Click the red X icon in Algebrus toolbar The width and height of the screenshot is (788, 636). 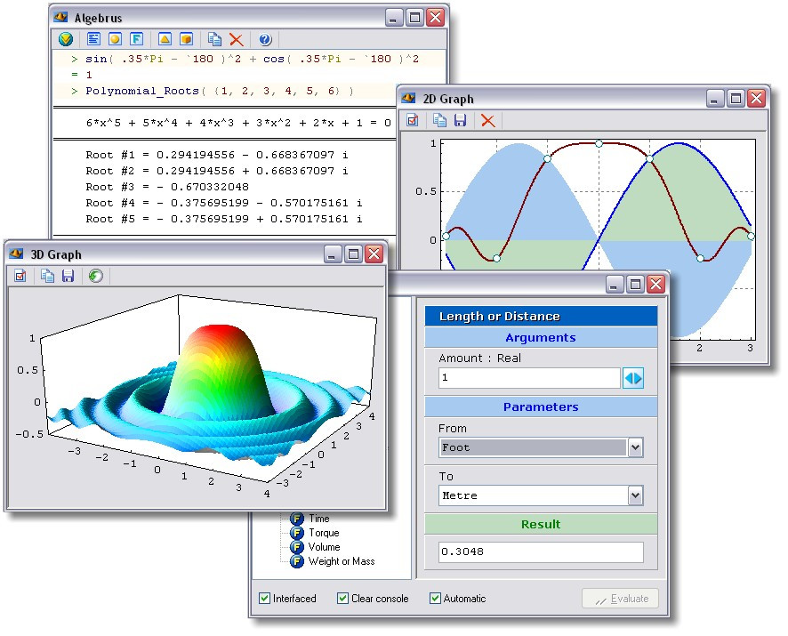pyautogui.click(x=237, y=39)
